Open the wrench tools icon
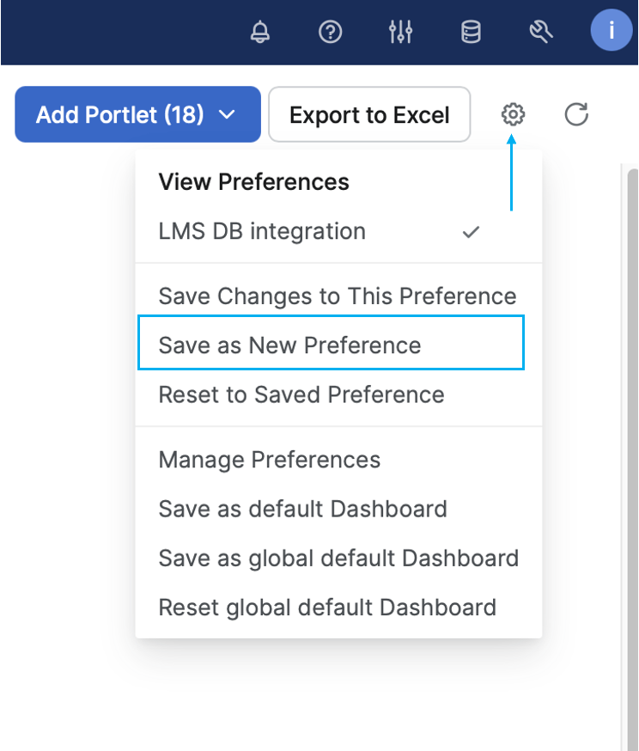639x751 pixels. pyautogui.click(x=540, y=33)
